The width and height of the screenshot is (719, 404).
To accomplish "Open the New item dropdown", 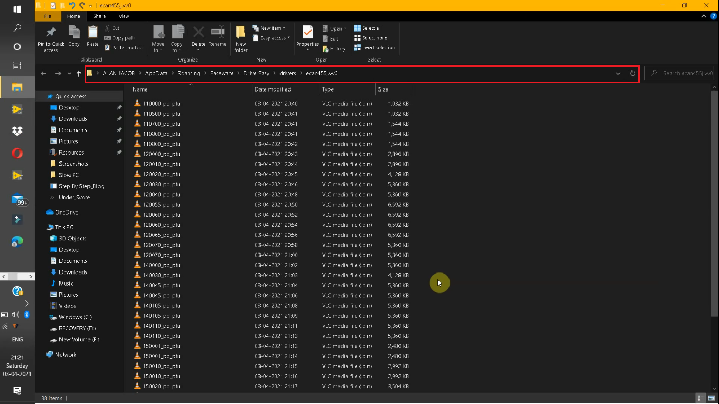I will point(269,28).
